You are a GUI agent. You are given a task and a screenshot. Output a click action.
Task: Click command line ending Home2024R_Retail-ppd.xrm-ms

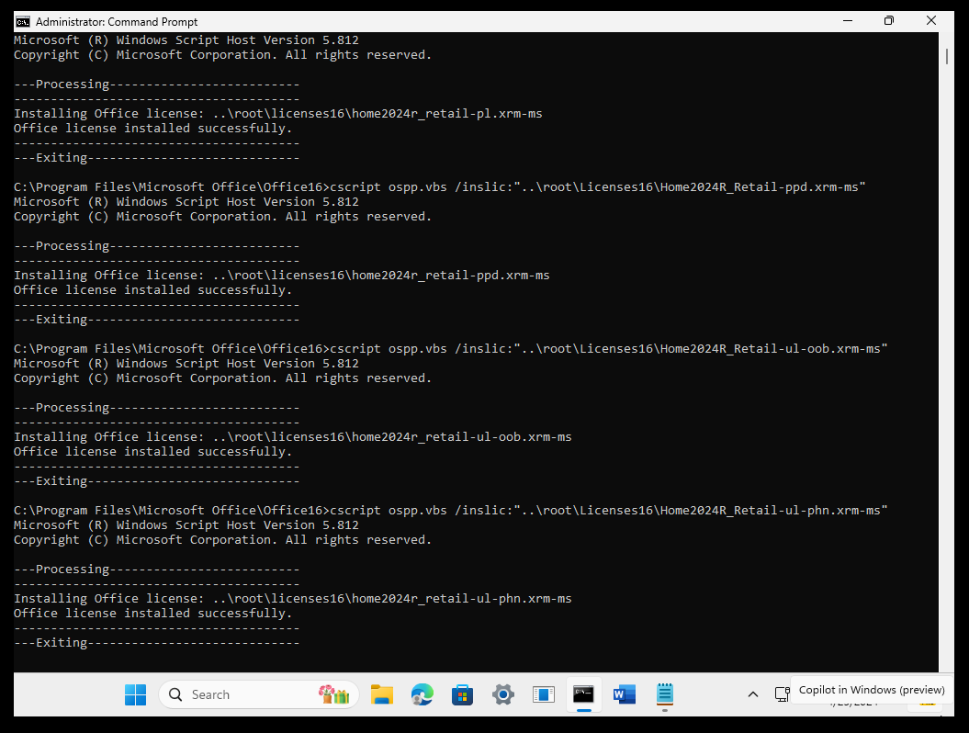(439, 187)
